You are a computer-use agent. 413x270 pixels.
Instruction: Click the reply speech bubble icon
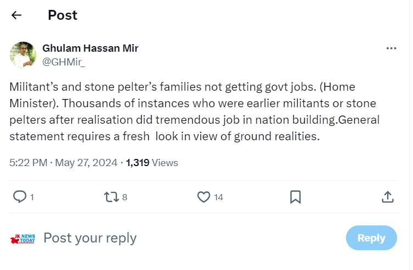pos(19,196)
